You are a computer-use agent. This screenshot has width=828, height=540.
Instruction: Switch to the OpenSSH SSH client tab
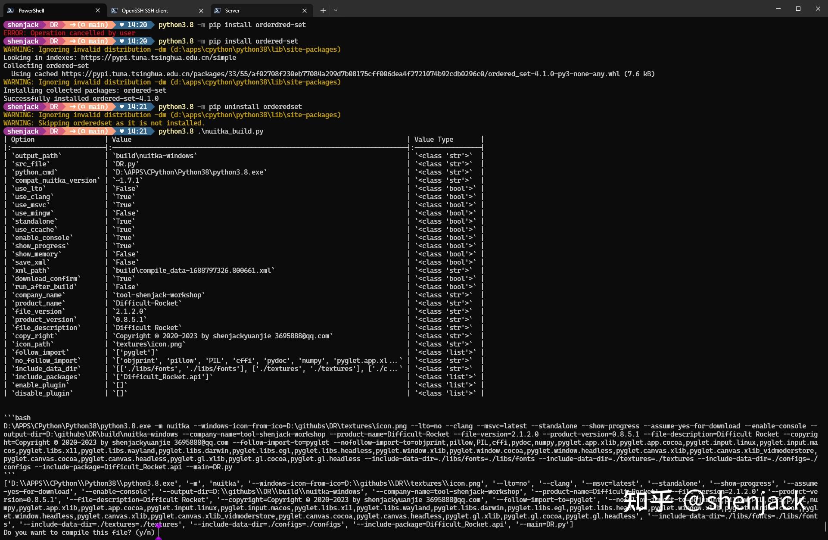(x=151, y=10)
